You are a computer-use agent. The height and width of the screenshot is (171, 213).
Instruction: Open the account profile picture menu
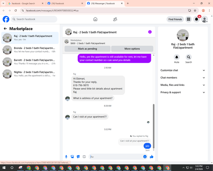[x=204, y=19]
